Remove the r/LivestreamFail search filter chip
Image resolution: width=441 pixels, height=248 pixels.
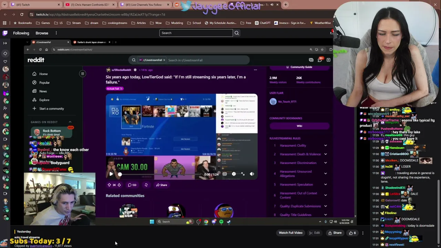click(x=164, y=60)
